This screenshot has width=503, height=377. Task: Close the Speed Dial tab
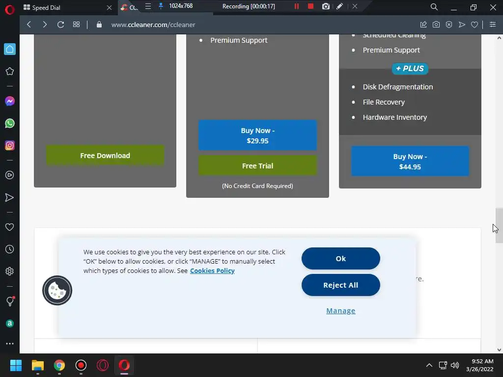(109, 8)
